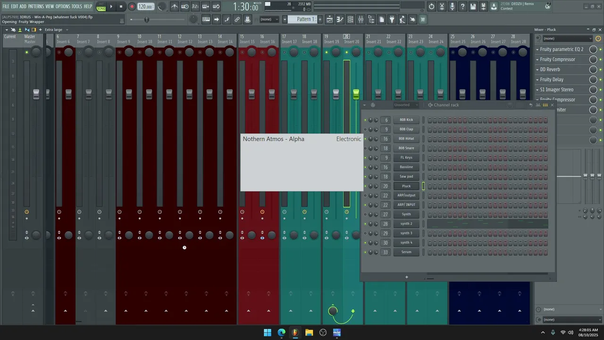This screenshot has width=604, height=340.
Task: Click the add channel plus button
Action: (x=407, y=277)
